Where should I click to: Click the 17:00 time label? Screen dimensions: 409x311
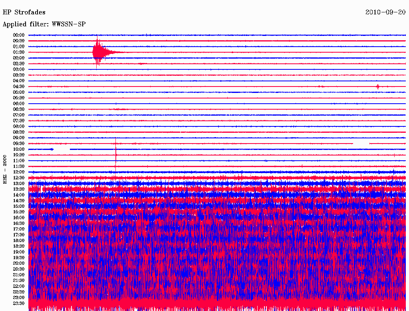click(x=19, y=229)
